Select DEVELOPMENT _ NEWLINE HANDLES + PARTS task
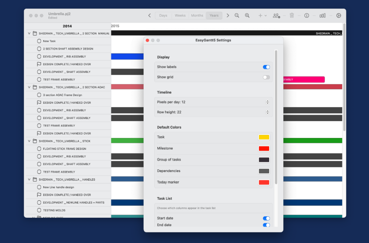Screen dimensions: 369x243 pos(68,202)
